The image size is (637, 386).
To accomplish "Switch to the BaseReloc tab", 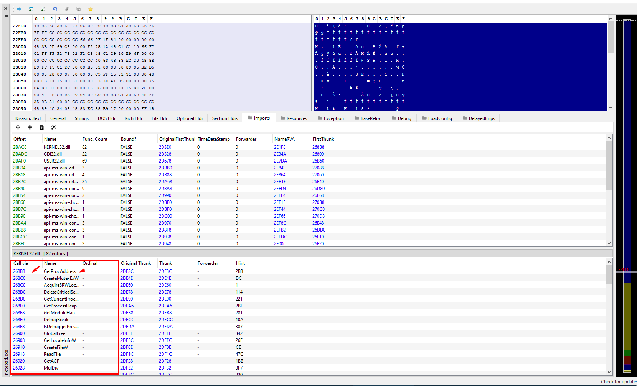I will tap(368, 118).
